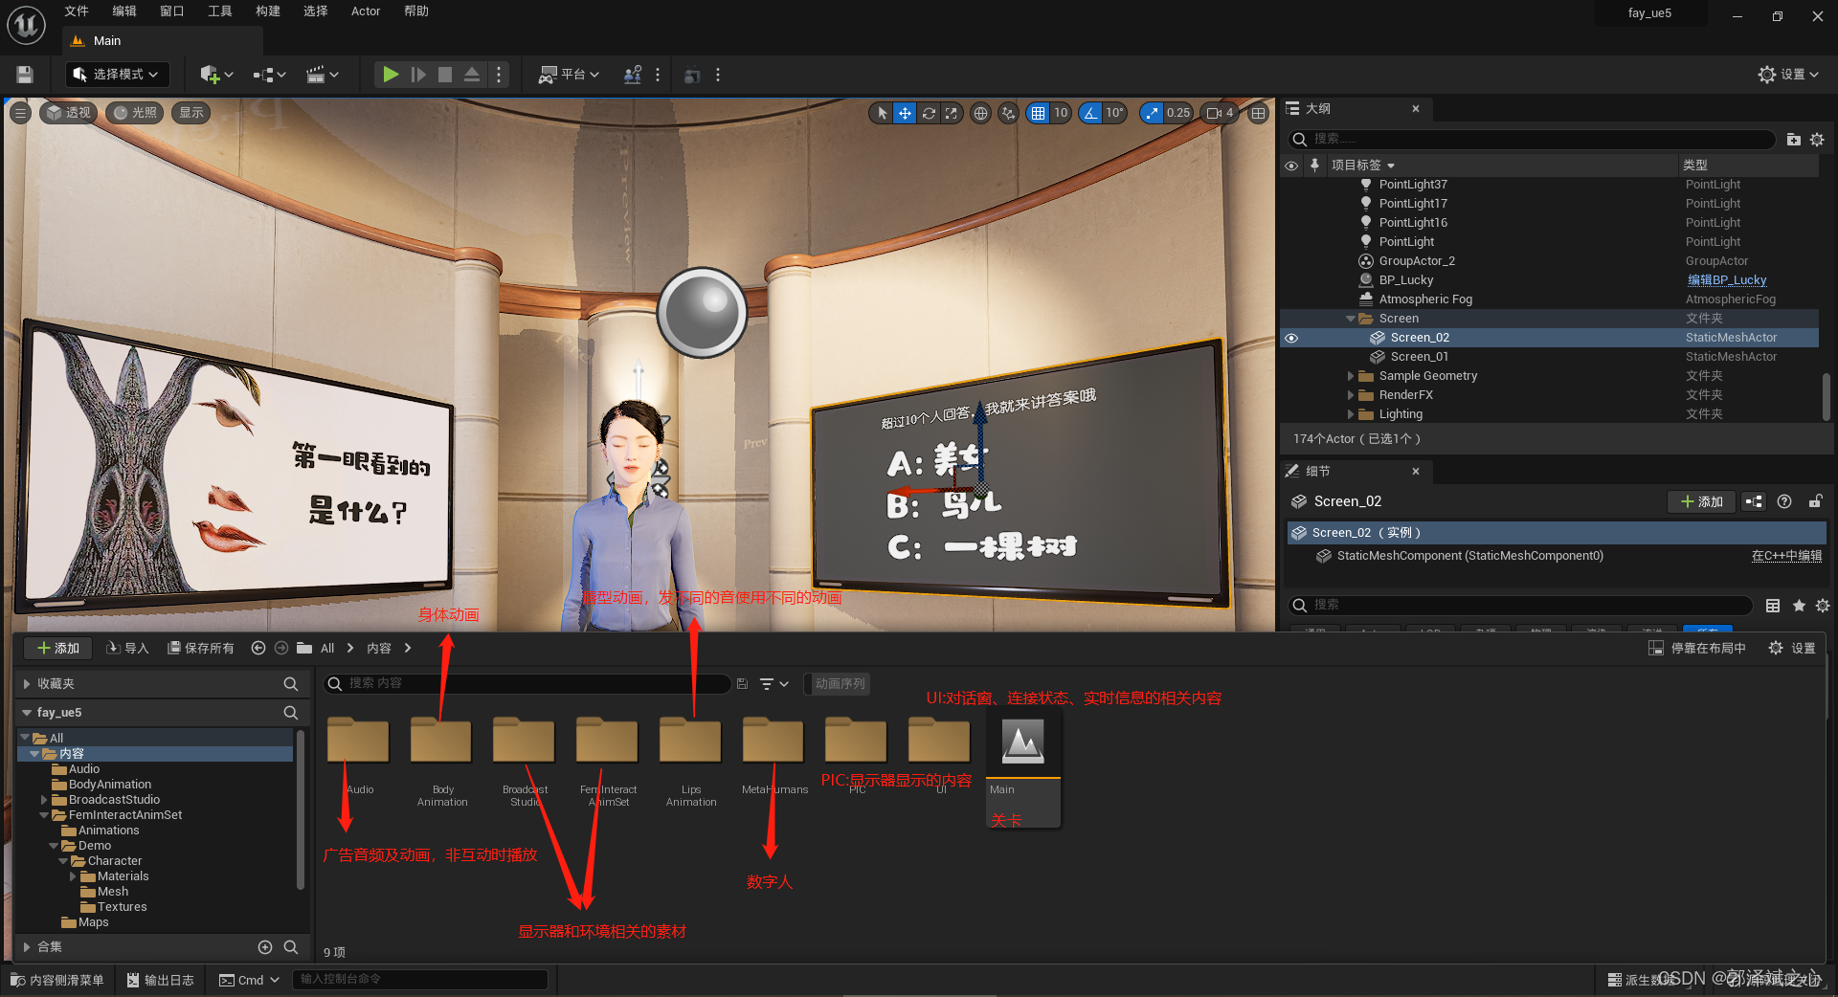Click 导入 import button in content browser
The width and height of the screenshot is (1838, 997).
[127, 648]
